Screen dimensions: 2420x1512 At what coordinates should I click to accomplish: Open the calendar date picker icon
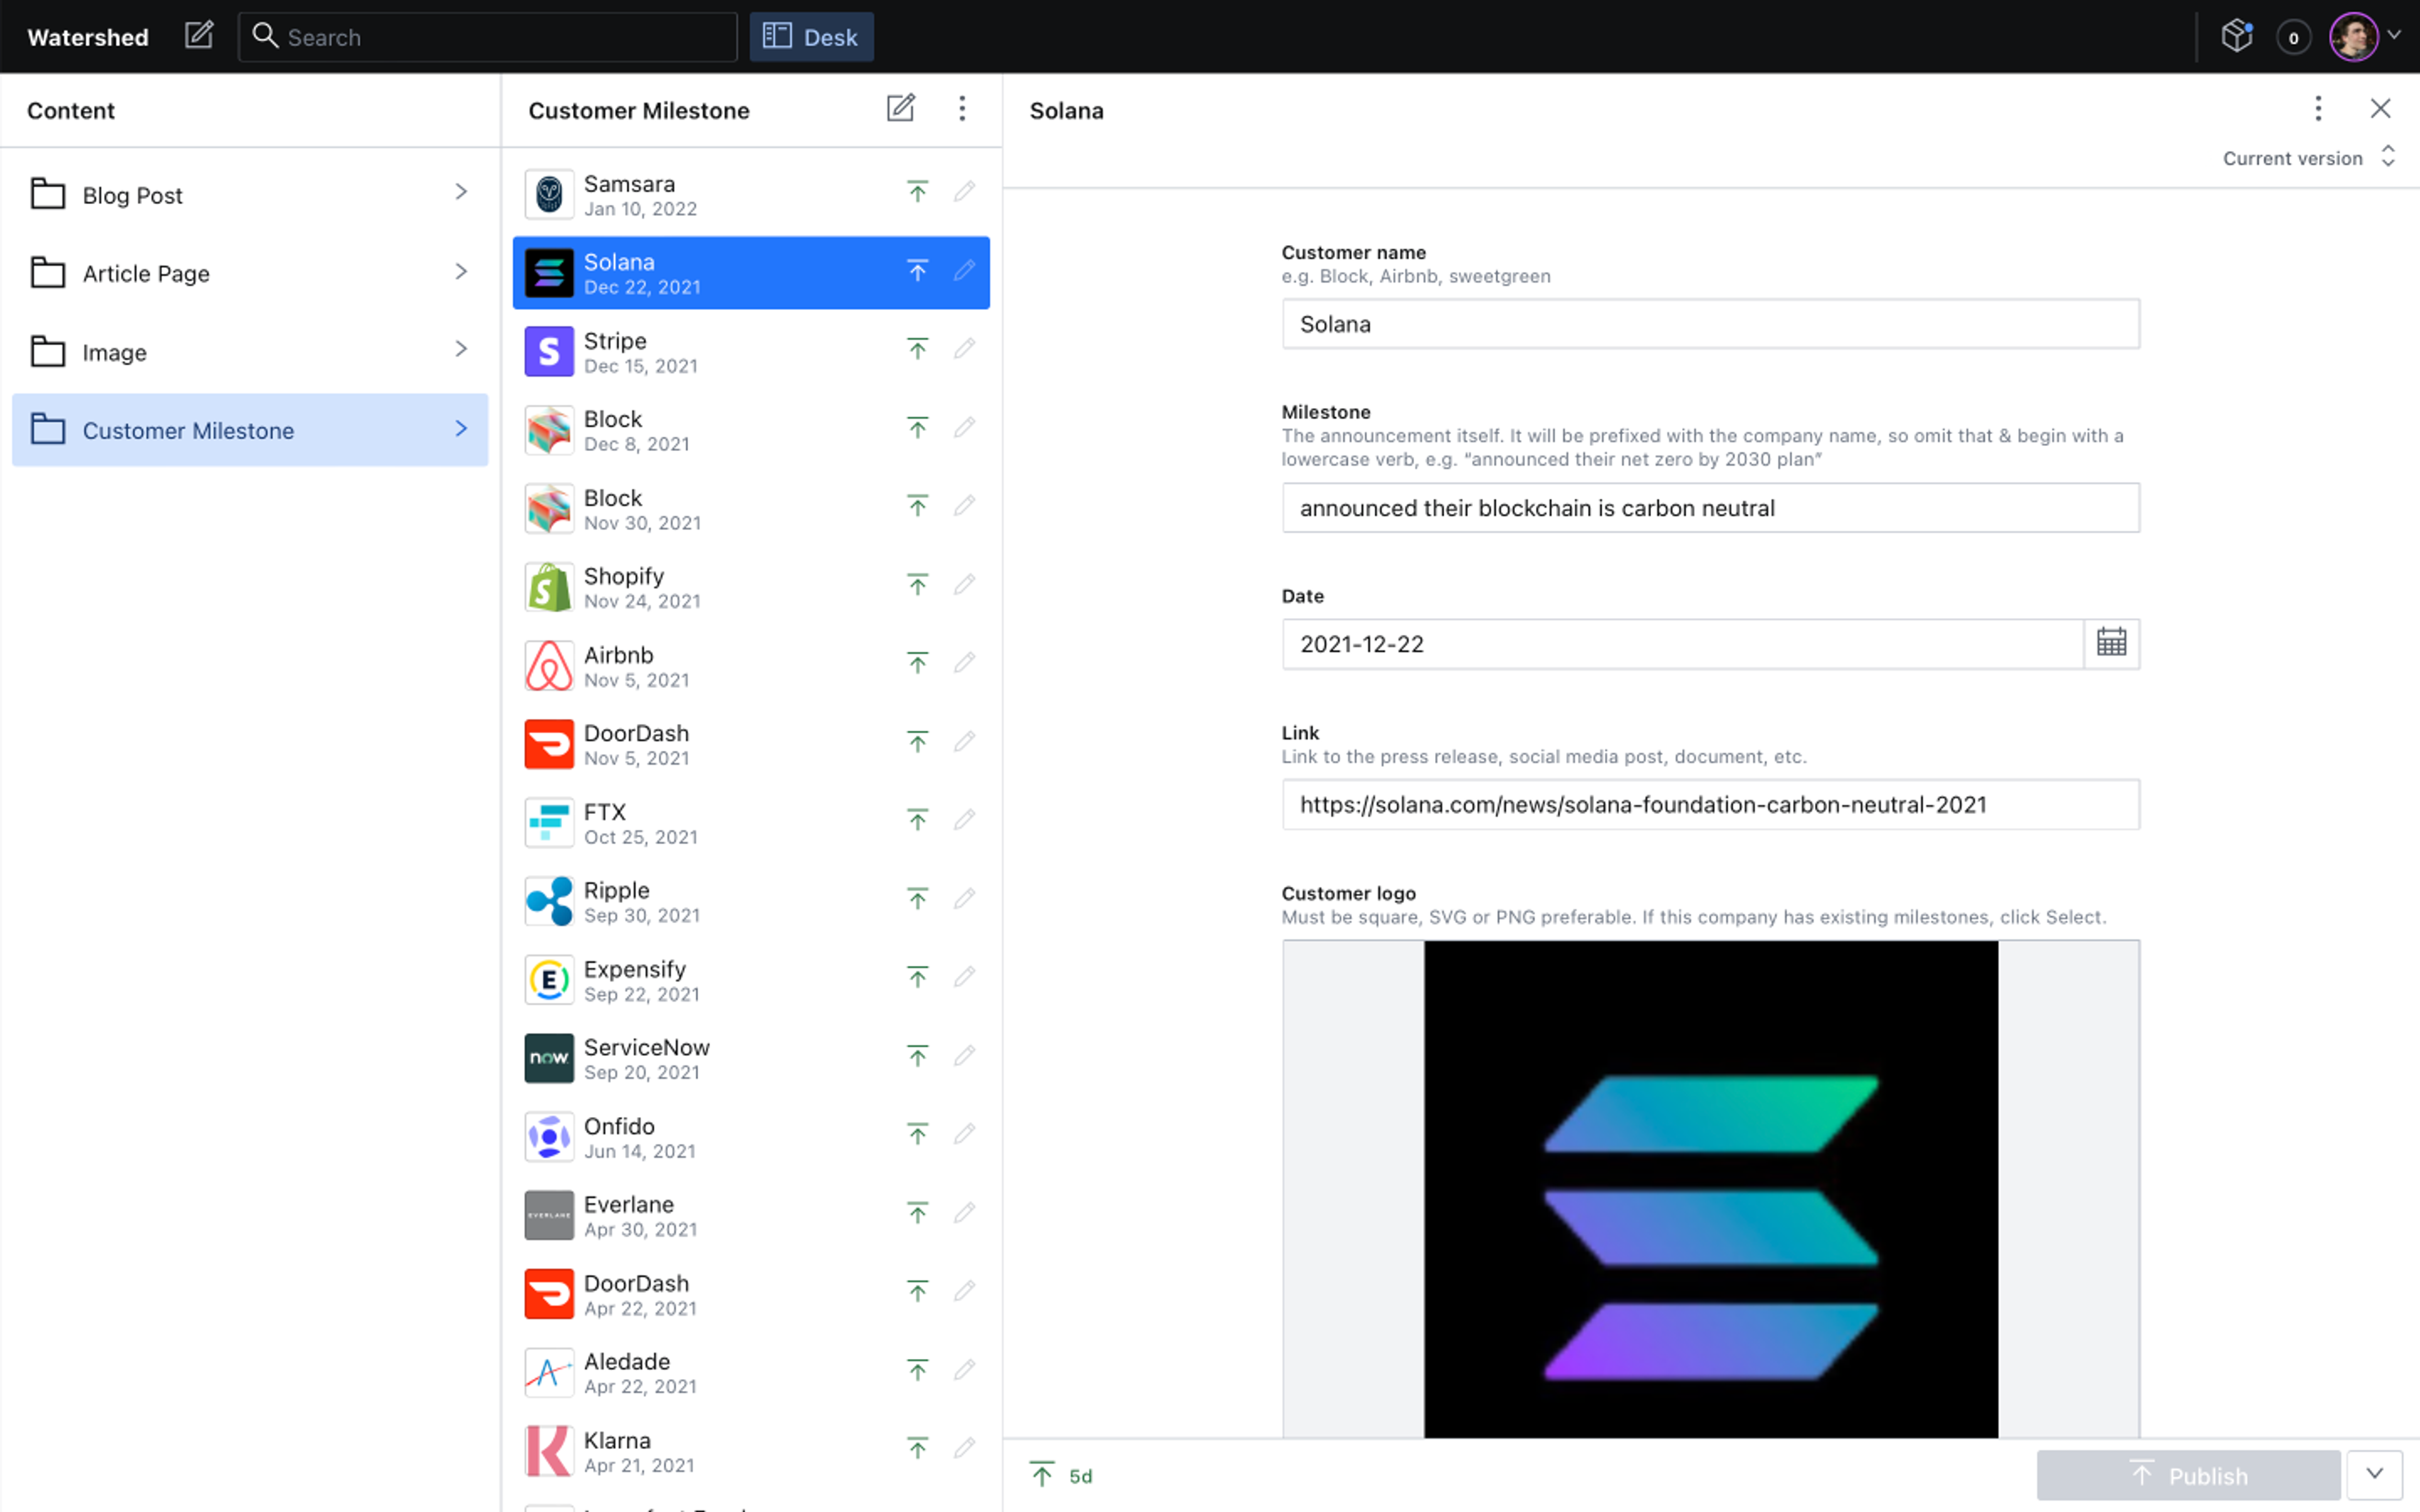tap(2110, 643)
